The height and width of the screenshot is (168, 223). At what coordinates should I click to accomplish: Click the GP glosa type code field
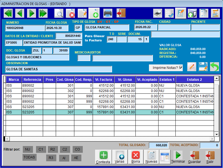(78, 28)
